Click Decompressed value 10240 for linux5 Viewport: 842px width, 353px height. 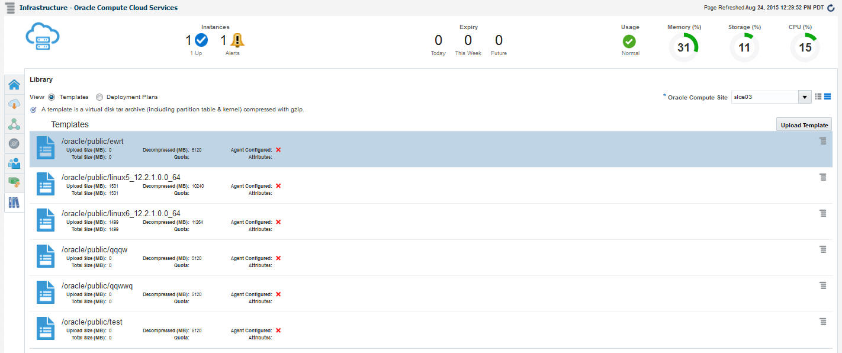[199, 186]
